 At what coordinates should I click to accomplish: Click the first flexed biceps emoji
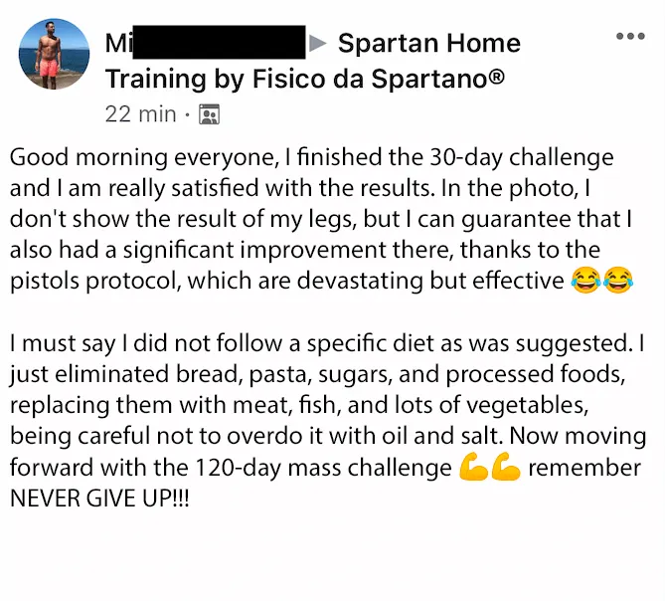click(x=473, y=467)
